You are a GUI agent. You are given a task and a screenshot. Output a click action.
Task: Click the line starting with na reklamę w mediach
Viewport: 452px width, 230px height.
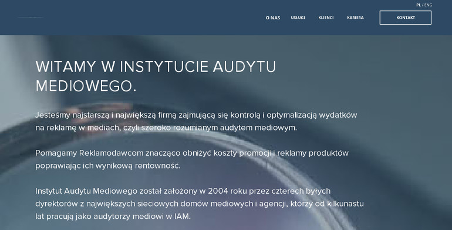point(166,128)
